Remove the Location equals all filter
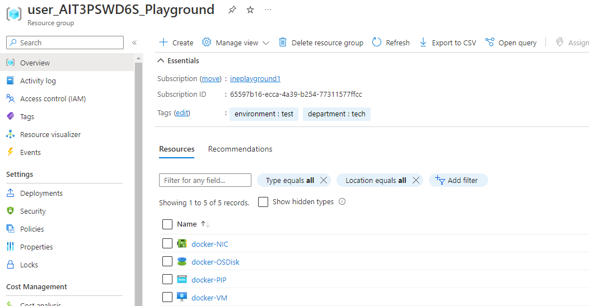The width and height of the screenshot is (589, 306). pyautogui.click(x=416, y=180)
